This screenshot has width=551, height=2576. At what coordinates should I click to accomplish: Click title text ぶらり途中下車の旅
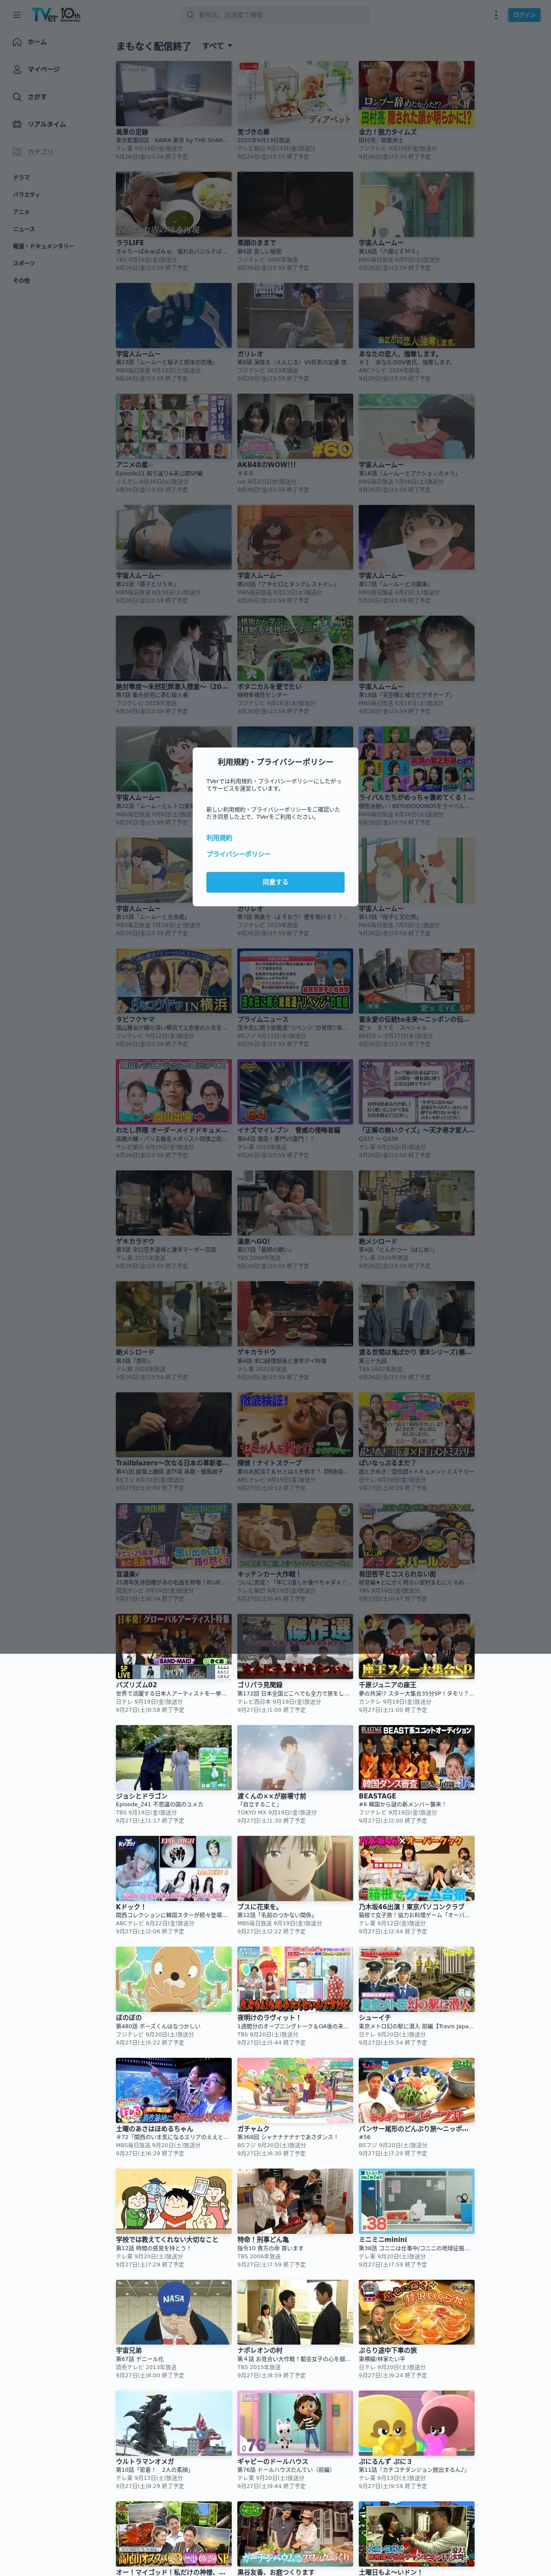point(388,2351)
